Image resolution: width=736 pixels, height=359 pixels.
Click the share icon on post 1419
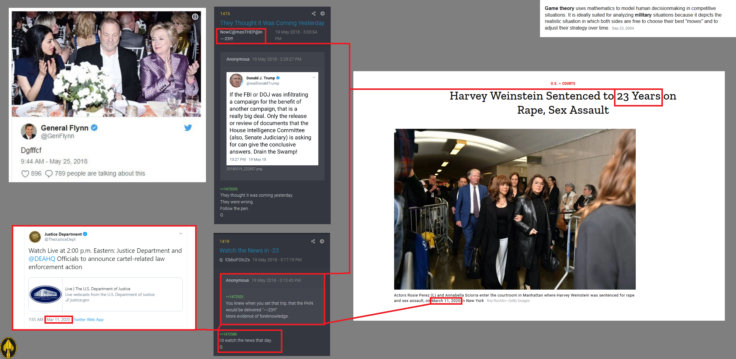313,241
